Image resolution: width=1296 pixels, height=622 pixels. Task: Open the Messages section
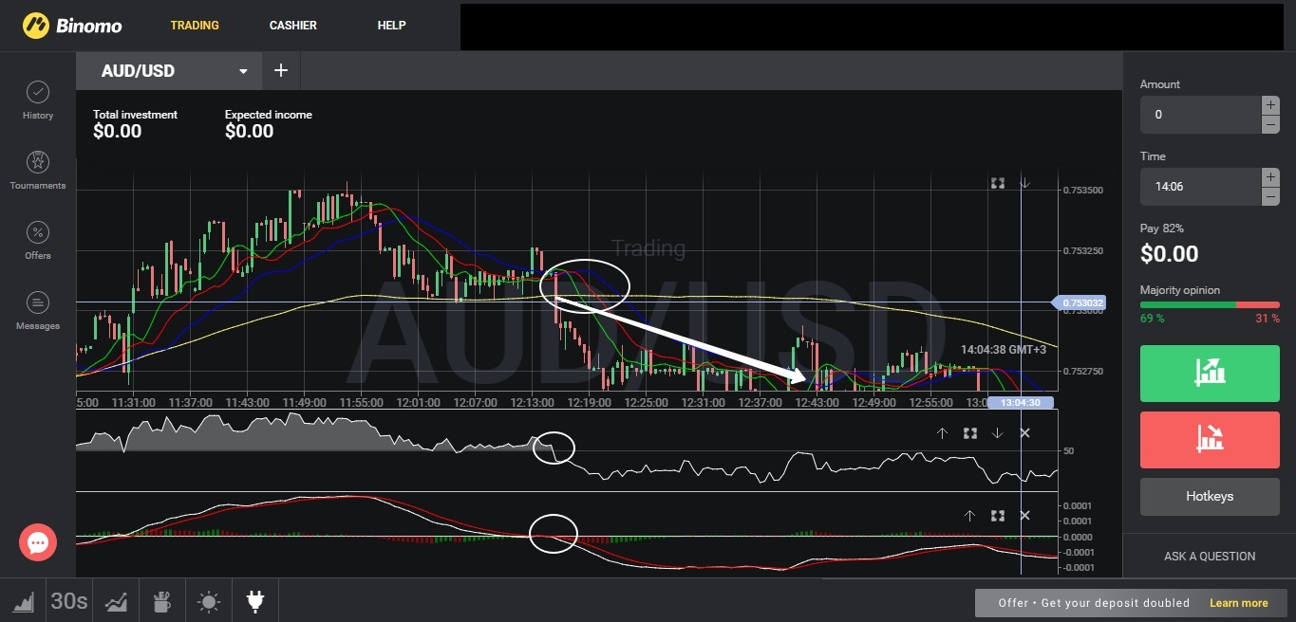click(x=38, y=311)
